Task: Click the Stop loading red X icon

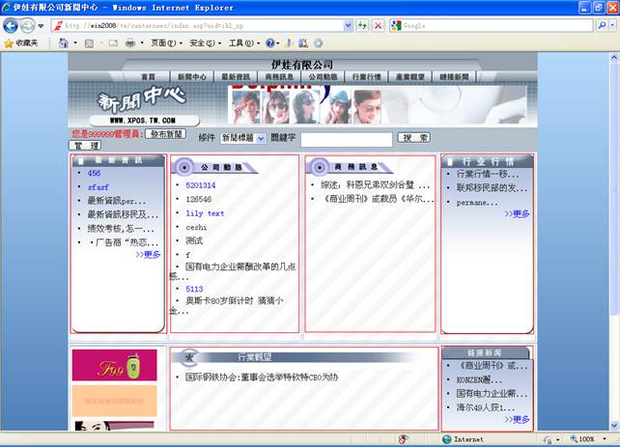Action: [x=378, y=26]
